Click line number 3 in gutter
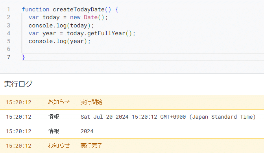This screenshot has width=264, height=157. click(8, 25)
